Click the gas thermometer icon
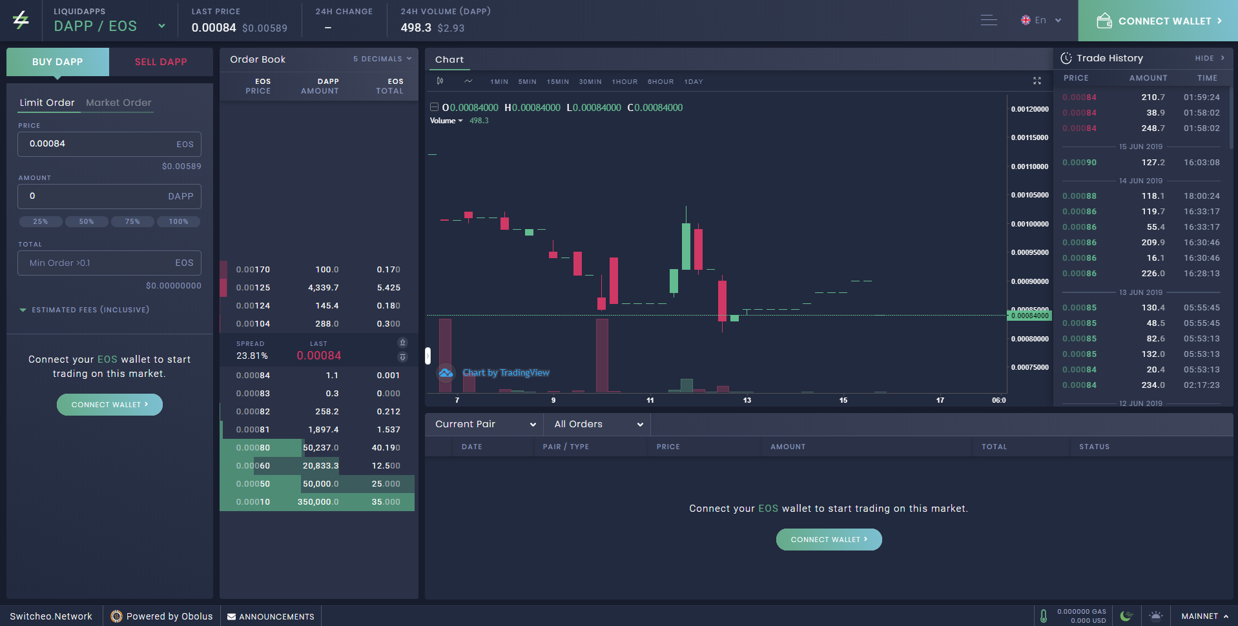 (1043, 616)
